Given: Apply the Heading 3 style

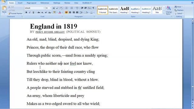Looking at the screenshot, I should click(x=146, y=10).
